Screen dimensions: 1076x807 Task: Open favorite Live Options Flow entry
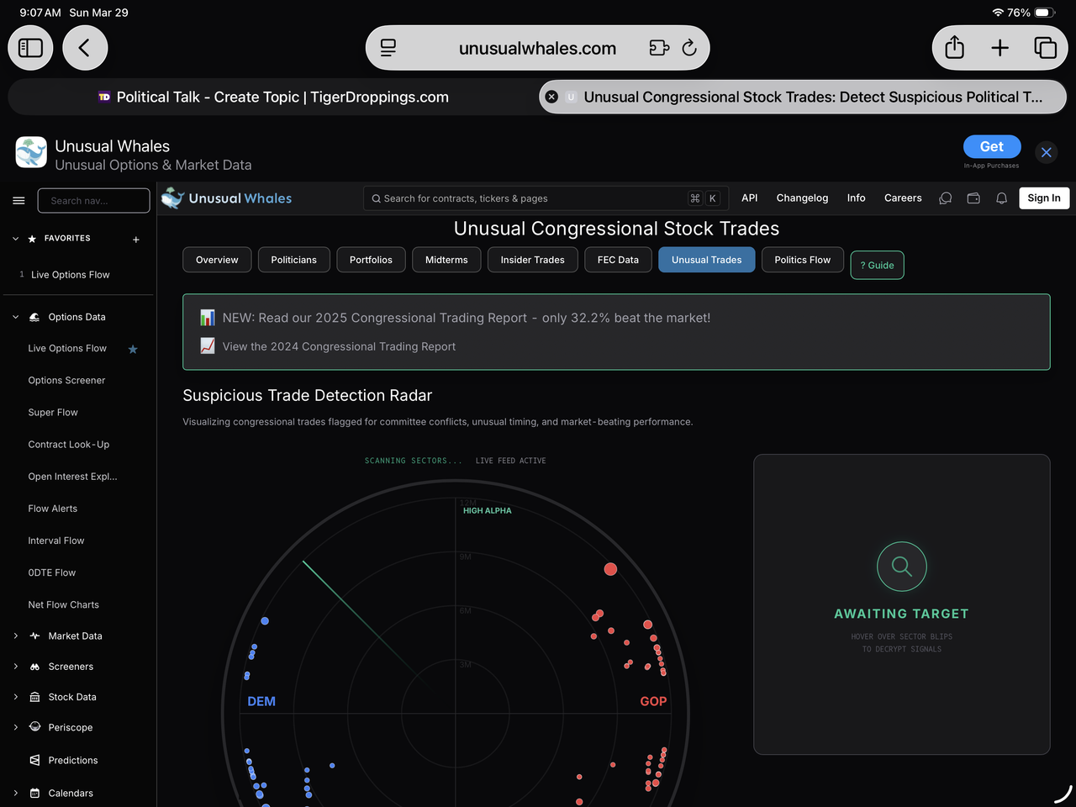click(71, 275)
